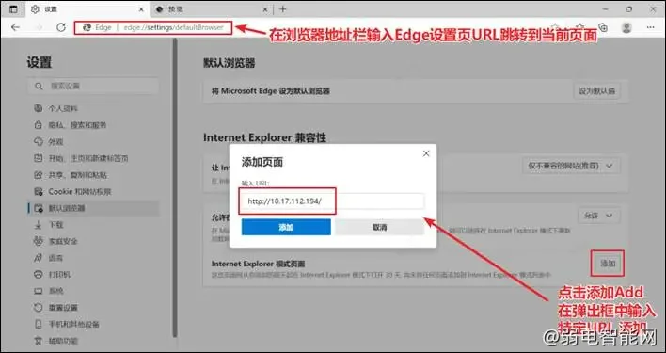The image size is (666, 353).
Task: Close the 预览 tab
Action: [264, 9]
